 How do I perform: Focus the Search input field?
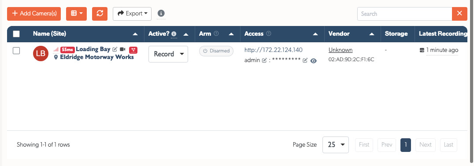(405, 14)
